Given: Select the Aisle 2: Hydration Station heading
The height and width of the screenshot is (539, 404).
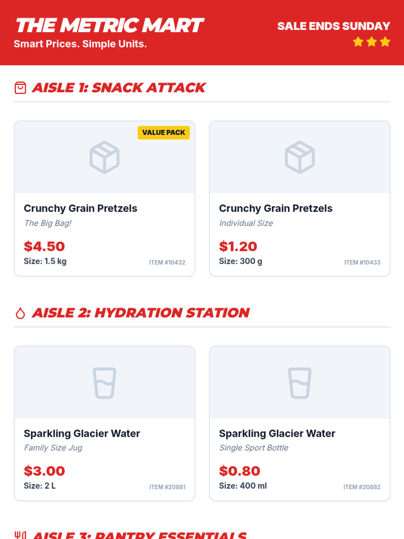Looking at the screenshot, I should (141, 313).
